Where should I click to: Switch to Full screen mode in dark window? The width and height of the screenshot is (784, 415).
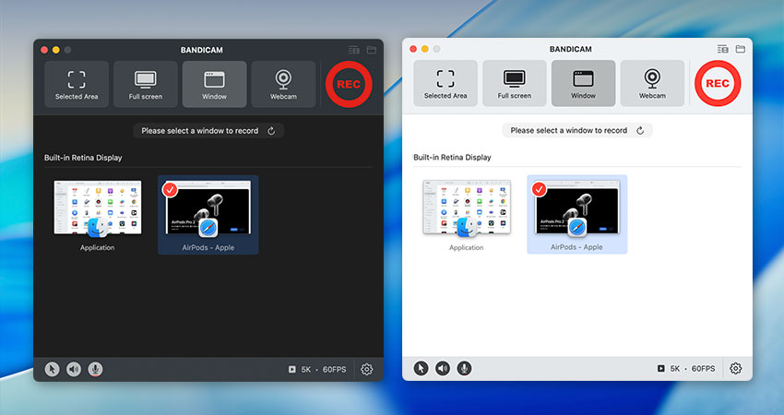[x=146, y=84]
